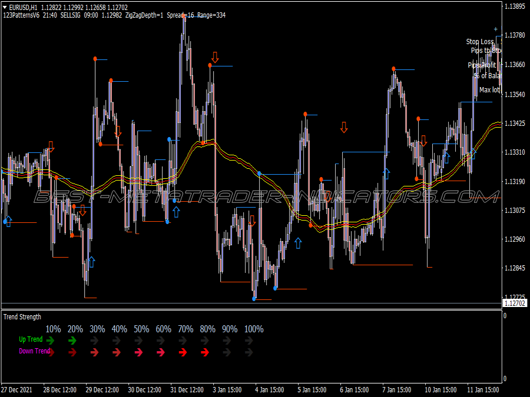Click the 50% strength header
The image size is (530, 397).
point(141,329)
